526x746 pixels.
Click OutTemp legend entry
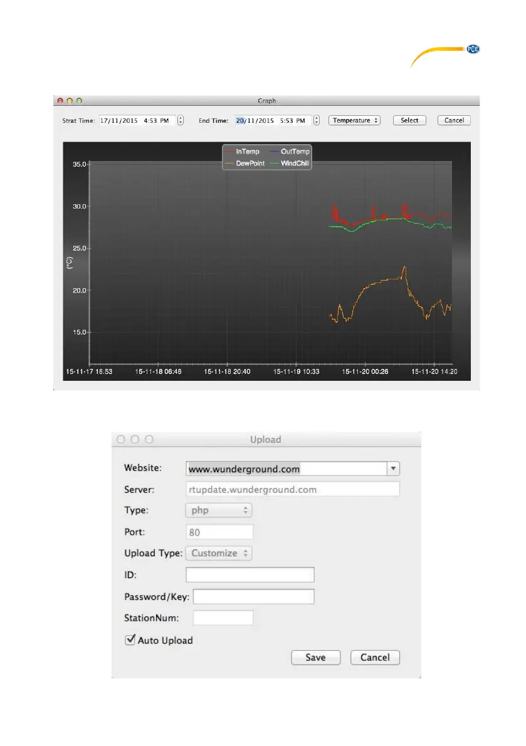coord(290,152)
